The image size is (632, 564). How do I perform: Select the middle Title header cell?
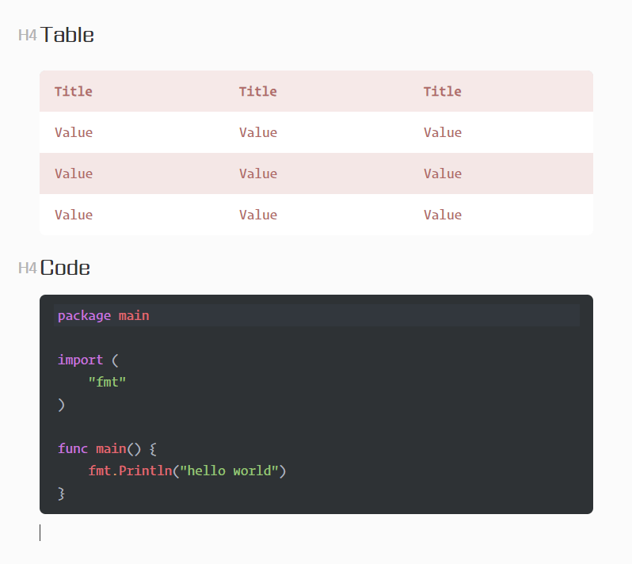click(316, 92)
